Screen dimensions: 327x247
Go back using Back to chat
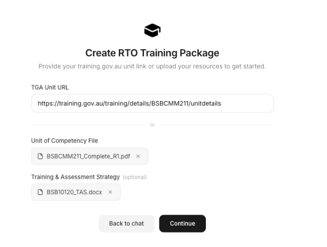click(x=127, y=224)
